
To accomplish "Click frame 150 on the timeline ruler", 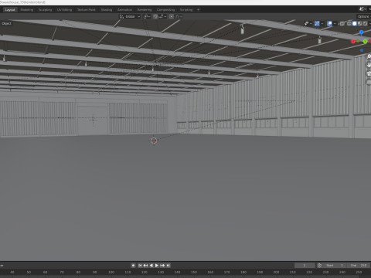I will tap(194, 272).
